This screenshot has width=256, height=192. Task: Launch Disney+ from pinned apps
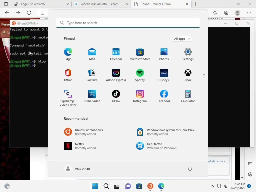point(164,75)
